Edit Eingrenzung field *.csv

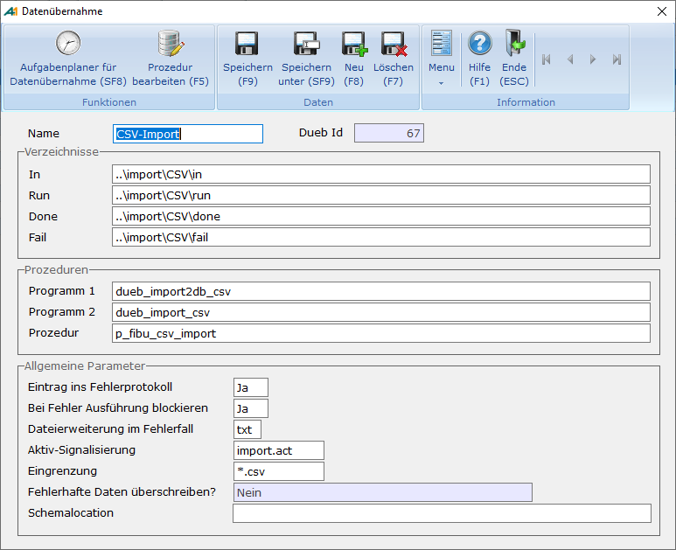(x=278, y=471)
